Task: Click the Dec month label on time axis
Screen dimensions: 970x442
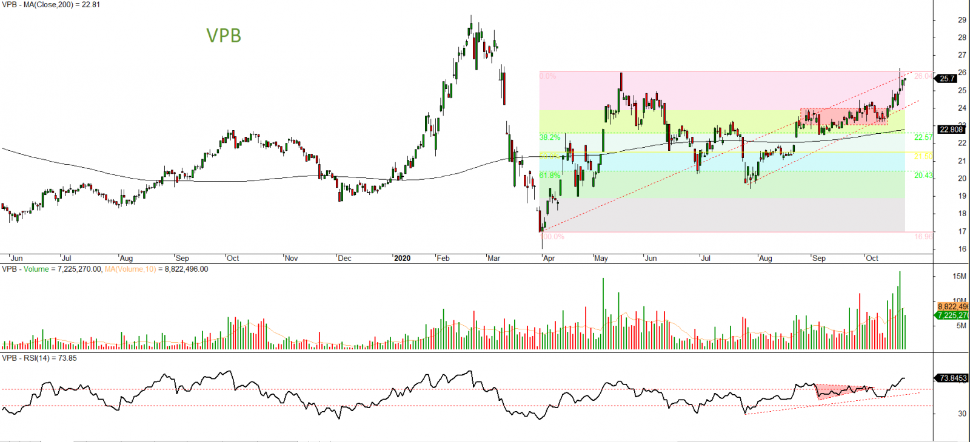Action: (344, 259)
